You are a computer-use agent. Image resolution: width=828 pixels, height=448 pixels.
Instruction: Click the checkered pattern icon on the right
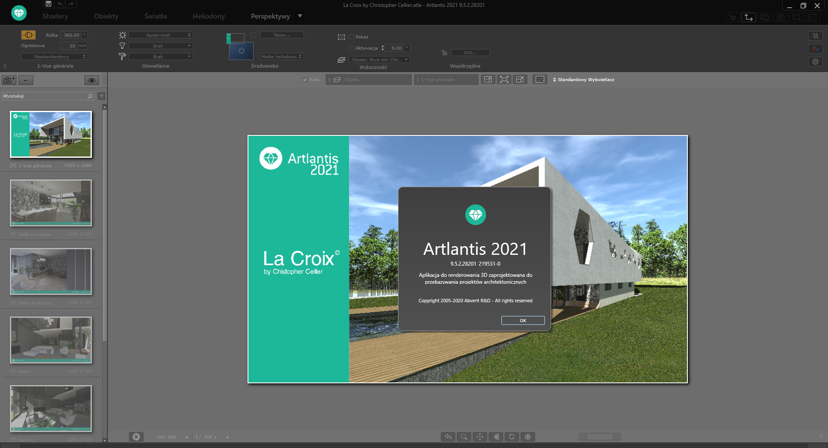[815, 36]
